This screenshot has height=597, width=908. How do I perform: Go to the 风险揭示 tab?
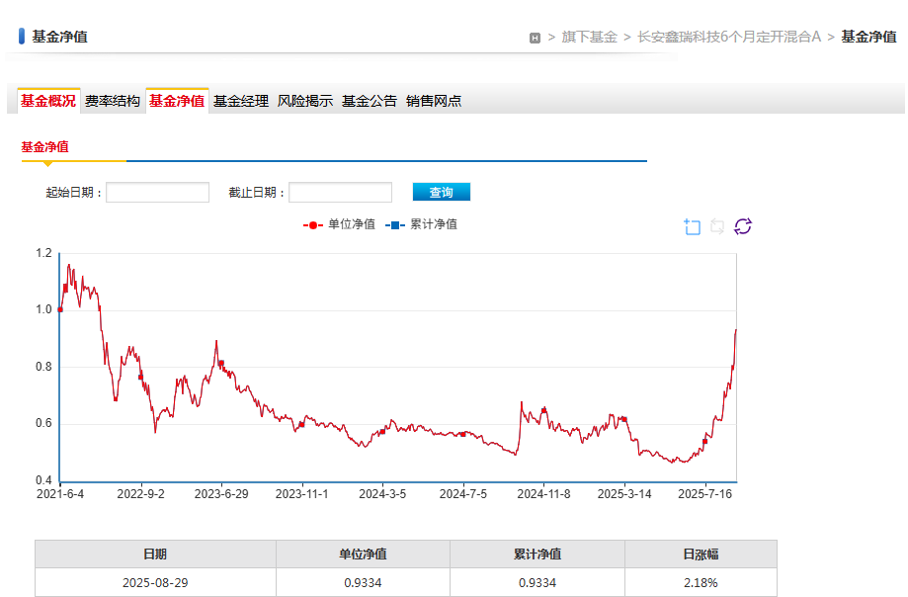tap(305, 101)
